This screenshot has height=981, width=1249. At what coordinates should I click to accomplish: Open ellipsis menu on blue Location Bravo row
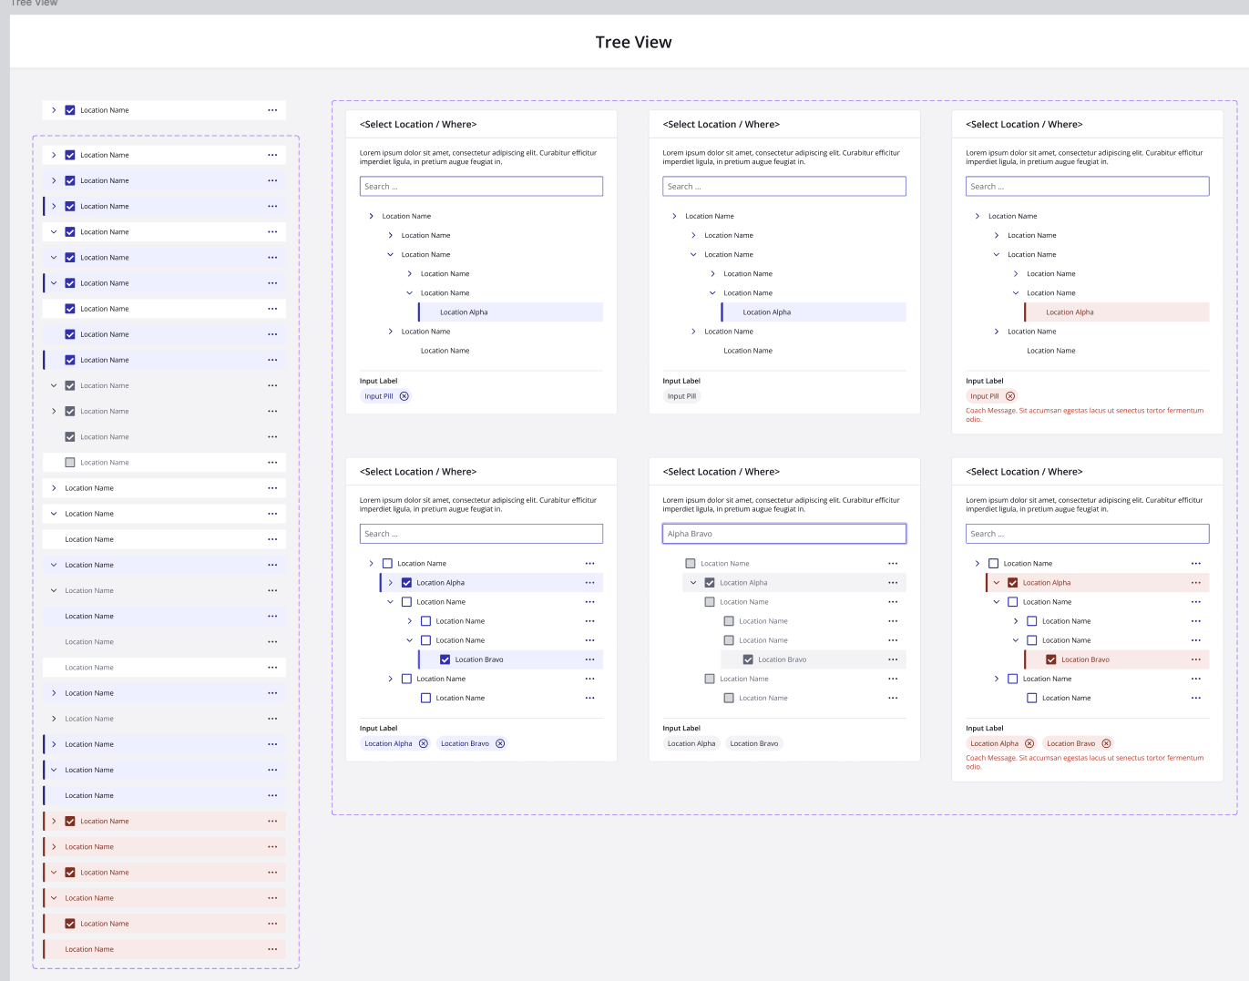pos(589,659)
